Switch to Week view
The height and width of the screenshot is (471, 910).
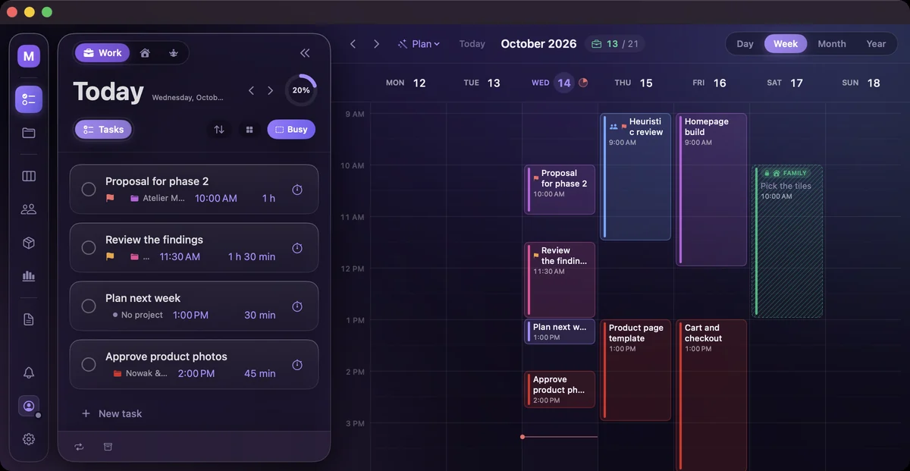coord(786,44)
